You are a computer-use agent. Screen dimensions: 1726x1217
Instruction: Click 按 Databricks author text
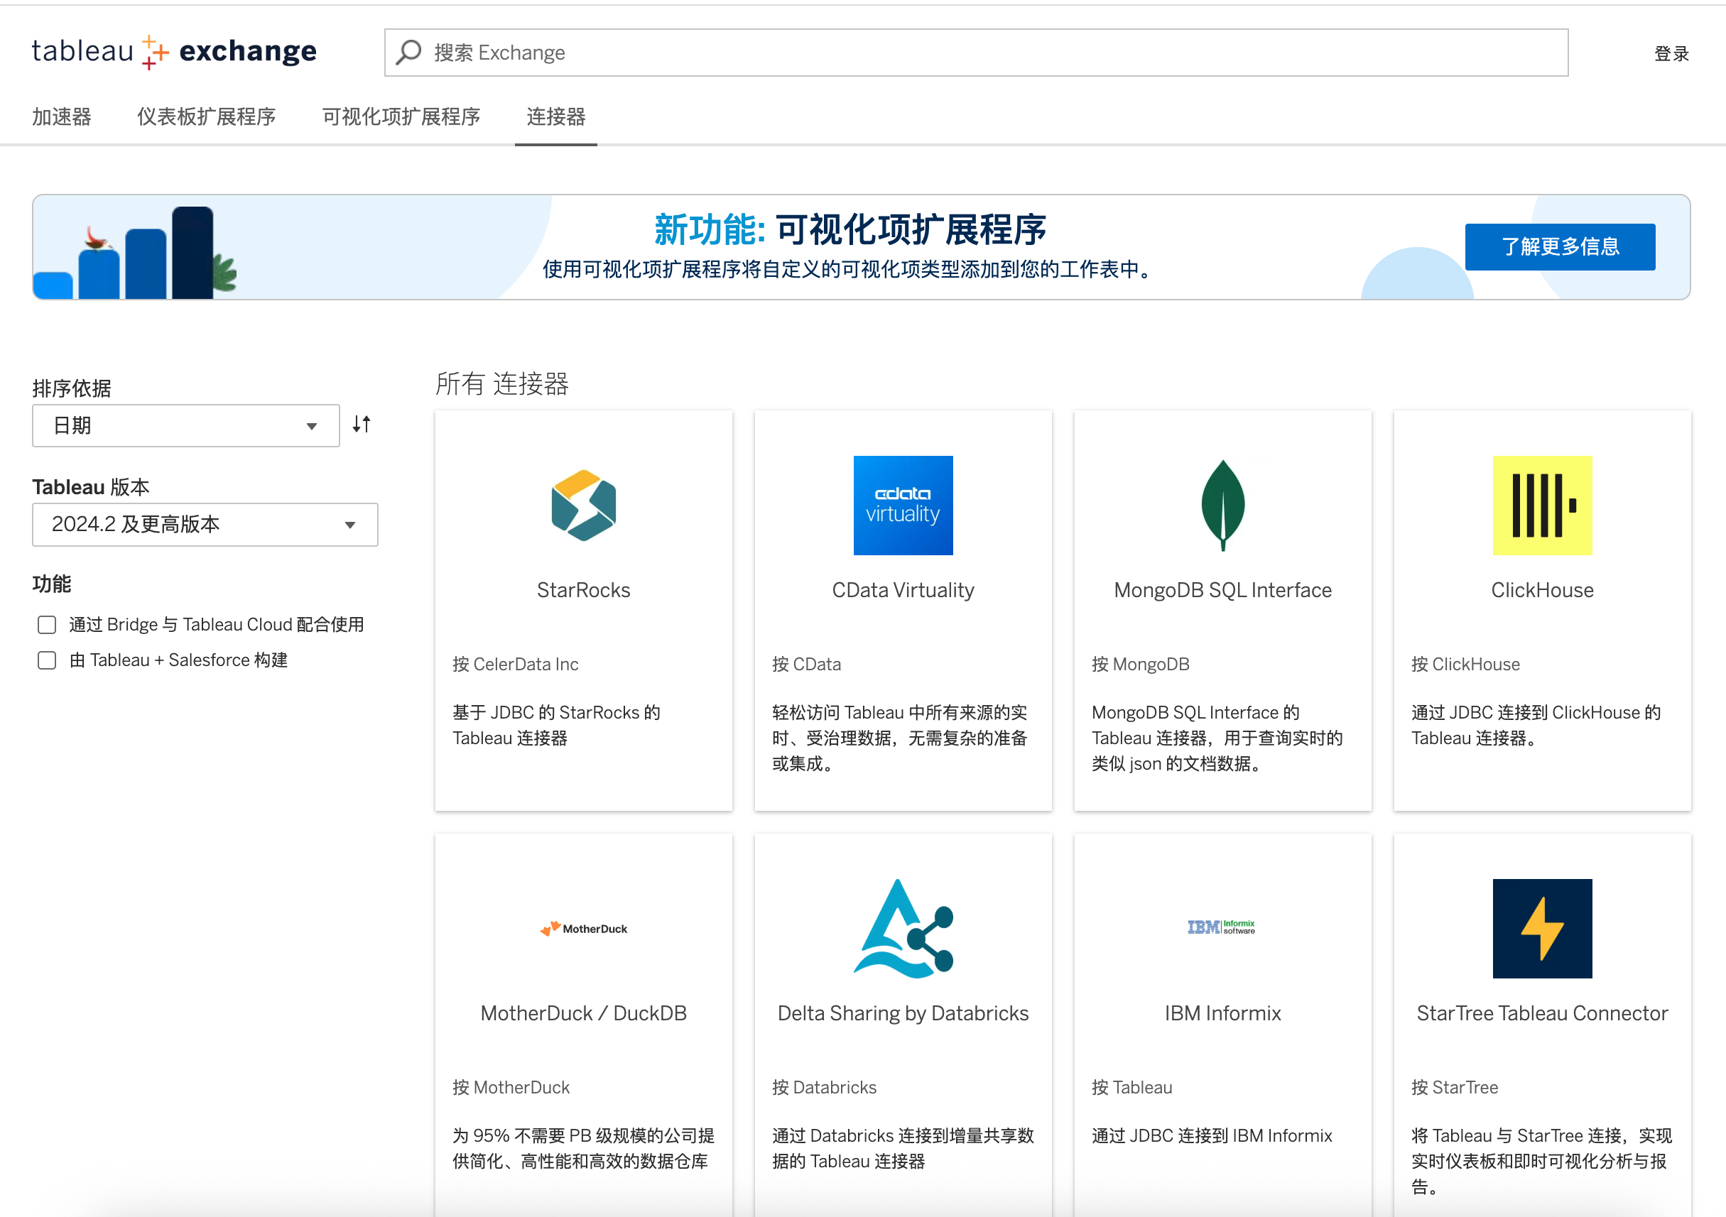(824, 1088)
